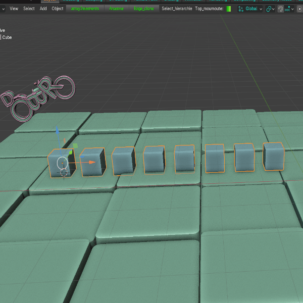
Task: Toggle the snap magnet icon
Action: click(x=280, y=9)
